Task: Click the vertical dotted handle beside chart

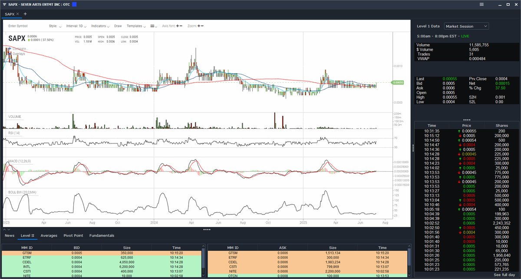Action: [x=413, y=148]
